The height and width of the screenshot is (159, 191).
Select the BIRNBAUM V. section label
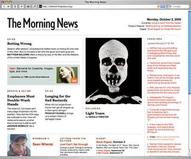click(x=41, y=139)
